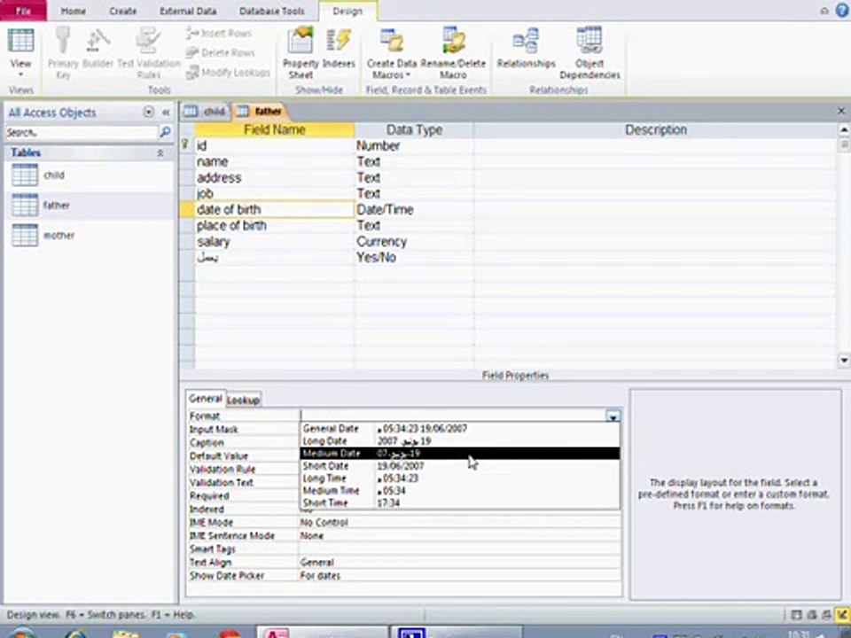Image resolution: width=851 pixels, height=638 pixels.
Task: Collapse the Tables group
Action: coord(160,153)
